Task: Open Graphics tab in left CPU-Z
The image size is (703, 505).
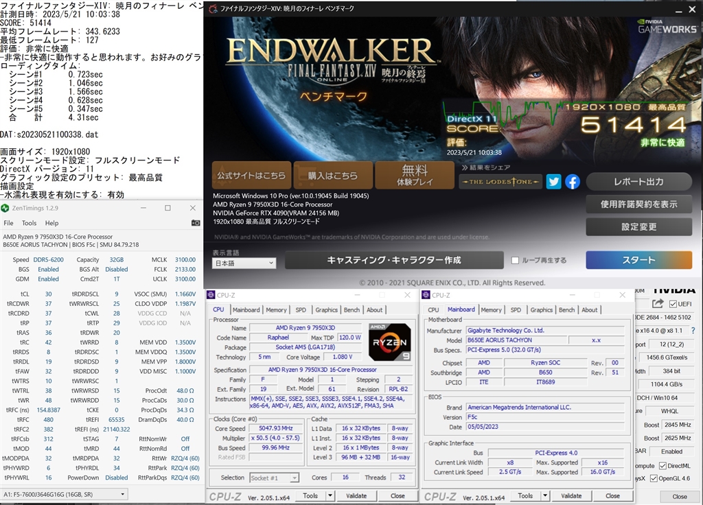Action: point(326,309)
